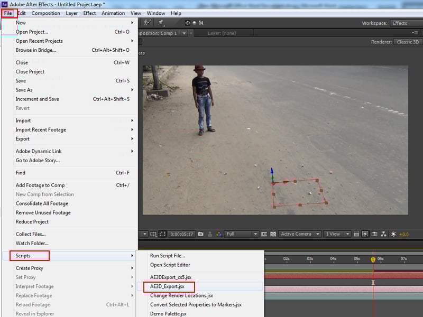Click the Show Snapshot person icon
The image size is (423, 317).
[x=210, y=234]
